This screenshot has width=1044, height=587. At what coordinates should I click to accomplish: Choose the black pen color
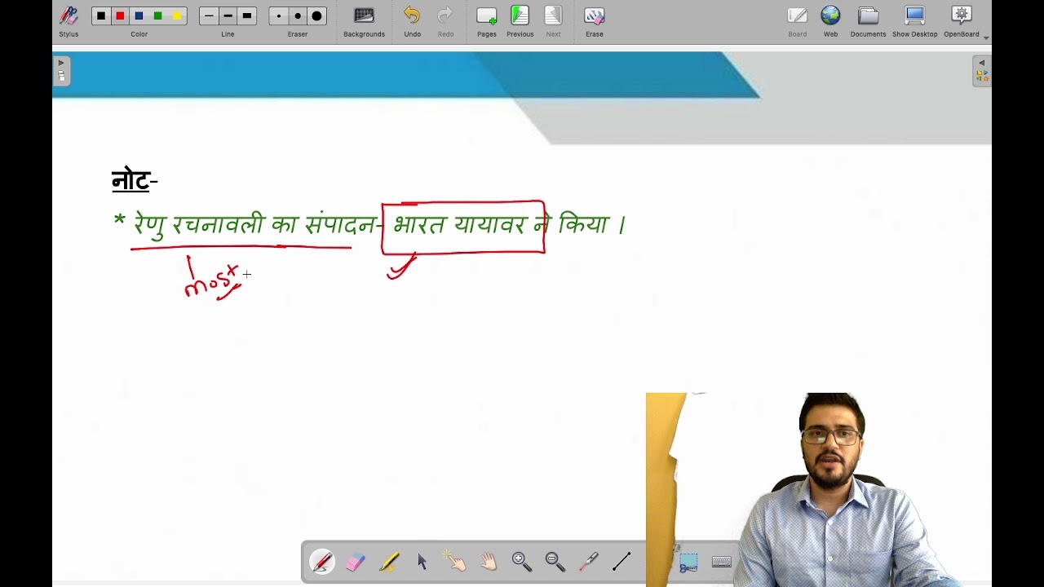click(x=101, y=15)
